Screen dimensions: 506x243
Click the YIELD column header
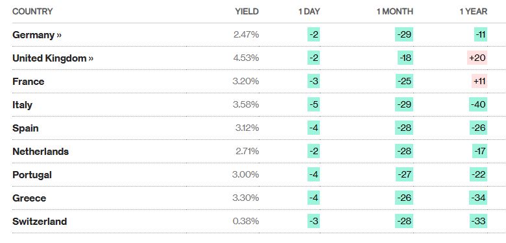point(247,12)
